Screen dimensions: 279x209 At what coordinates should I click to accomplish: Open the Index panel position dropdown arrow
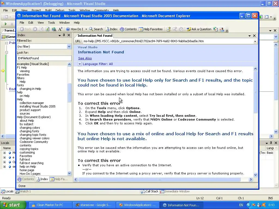pyautogui.click(x=60, y=35)
